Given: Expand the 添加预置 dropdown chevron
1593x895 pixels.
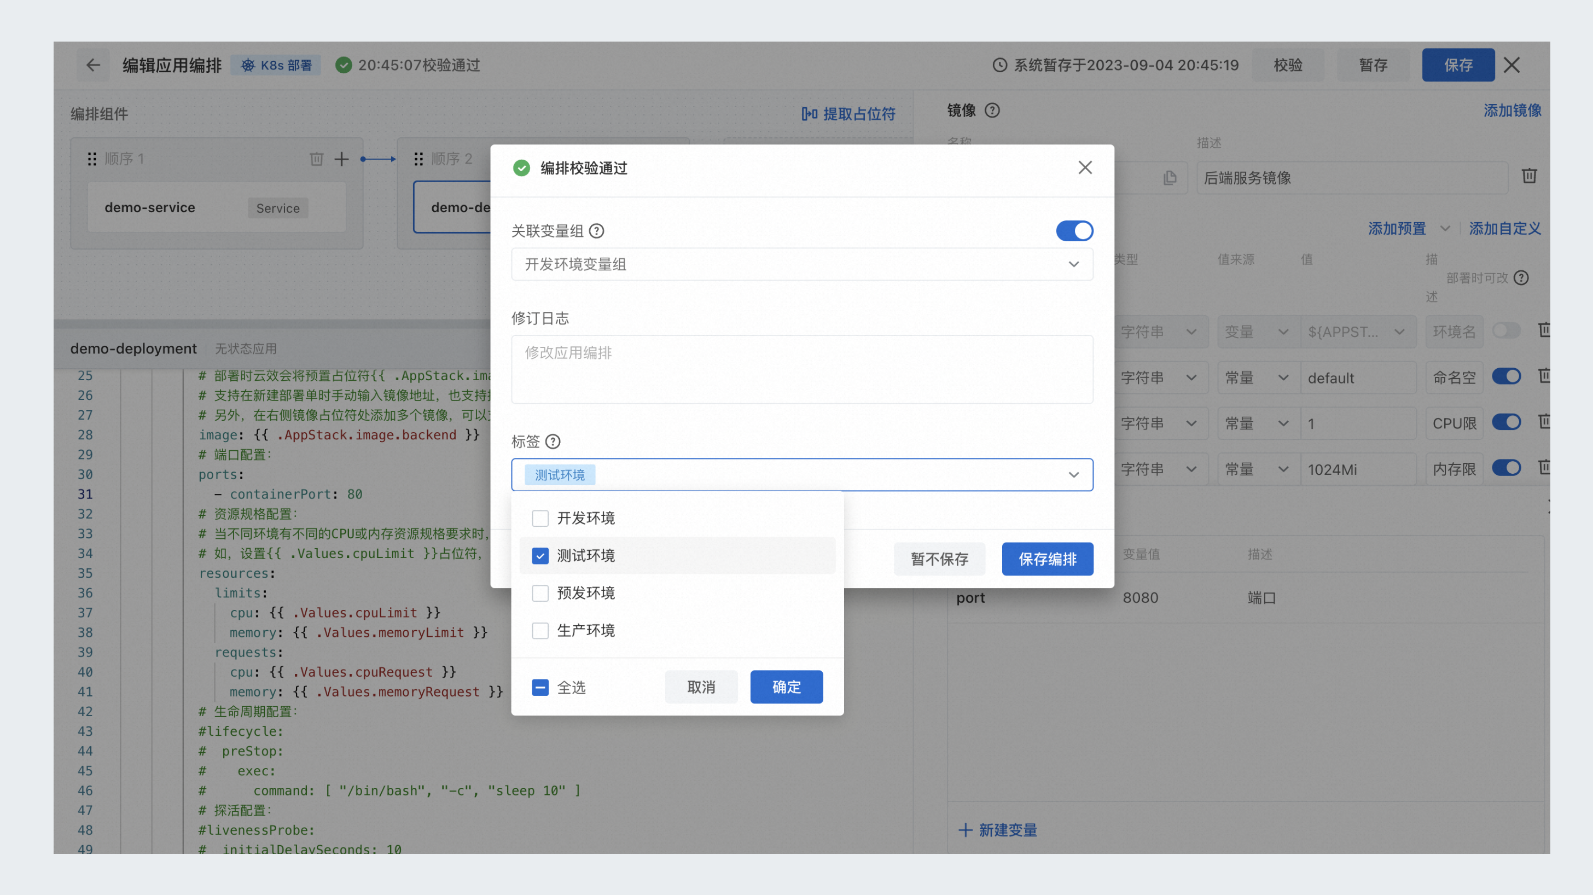Looking at the screenshot, I should coord(1445,229).
